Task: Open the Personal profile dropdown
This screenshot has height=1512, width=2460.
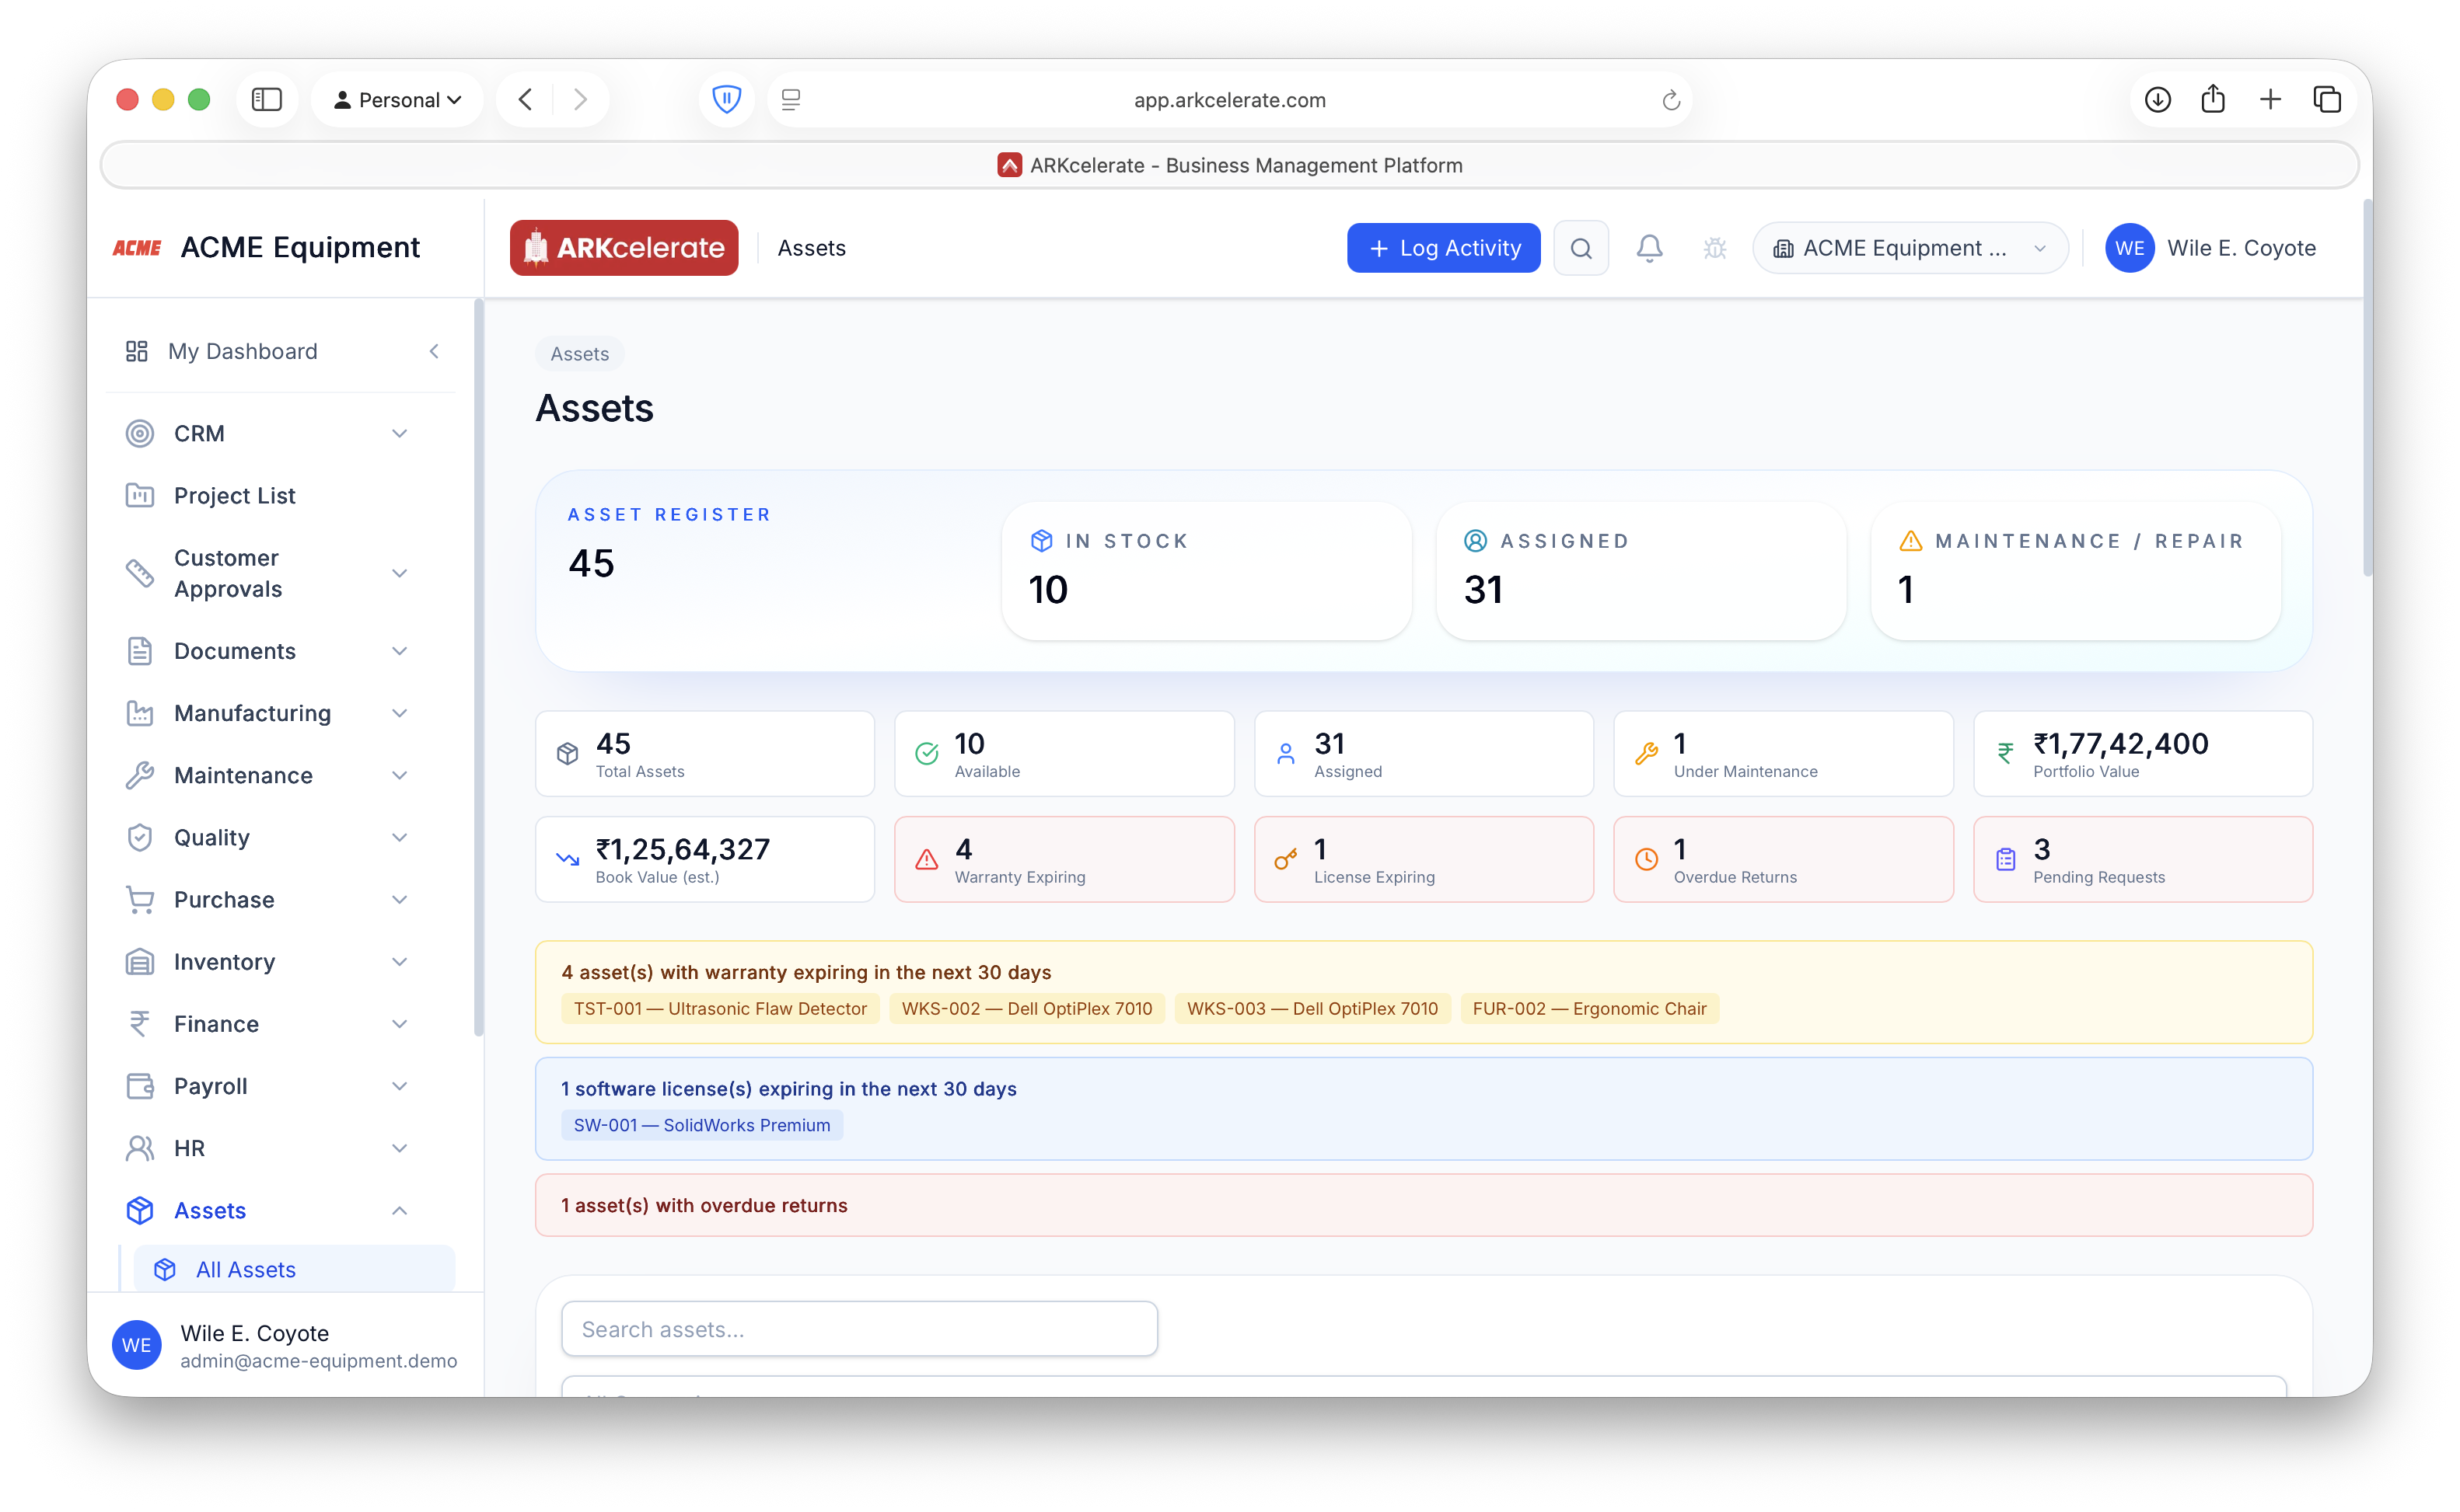Action: coord(397,99)
